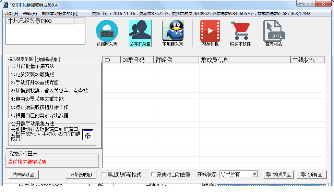The height and width of the screenshot is (194, 334).
Task: Open the 帮助(H) menu
Action: pos(30,14)
